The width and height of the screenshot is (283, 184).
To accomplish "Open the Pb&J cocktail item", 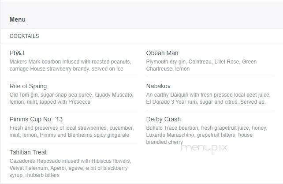I will click(17, 53).
